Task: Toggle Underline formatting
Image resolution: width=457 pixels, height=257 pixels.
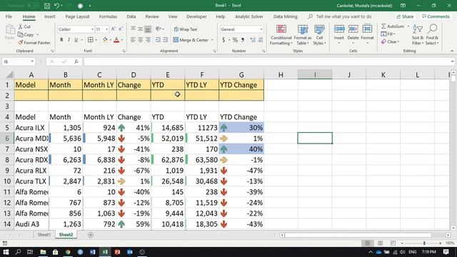Action: pyautogui.click(x=76, y=40)
